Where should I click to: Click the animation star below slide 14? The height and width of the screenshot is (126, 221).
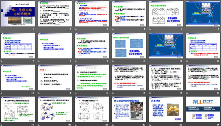39,93
